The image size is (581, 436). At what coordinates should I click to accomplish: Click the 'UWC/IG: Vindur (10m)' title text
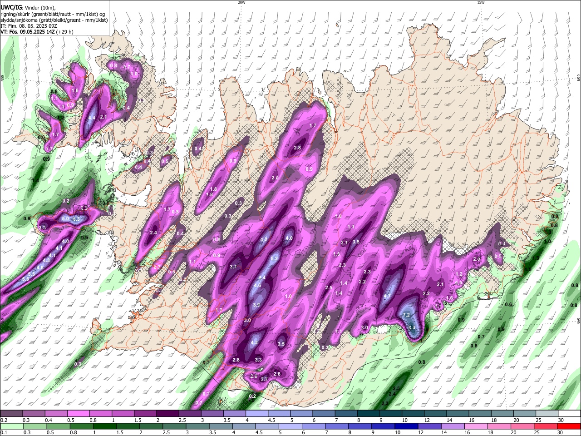click(28, 7)
